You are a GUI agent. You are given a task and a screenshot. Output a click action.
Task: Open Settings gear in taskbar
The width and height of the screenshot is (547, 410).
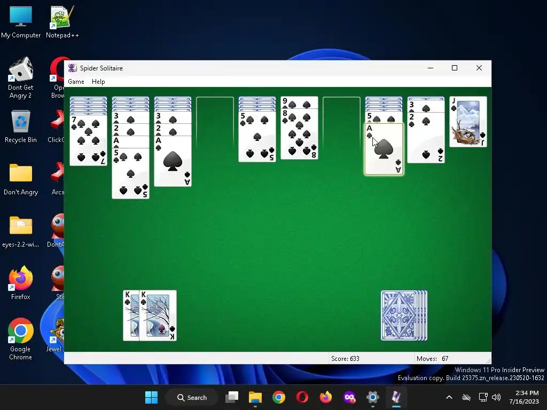point(372,397)
